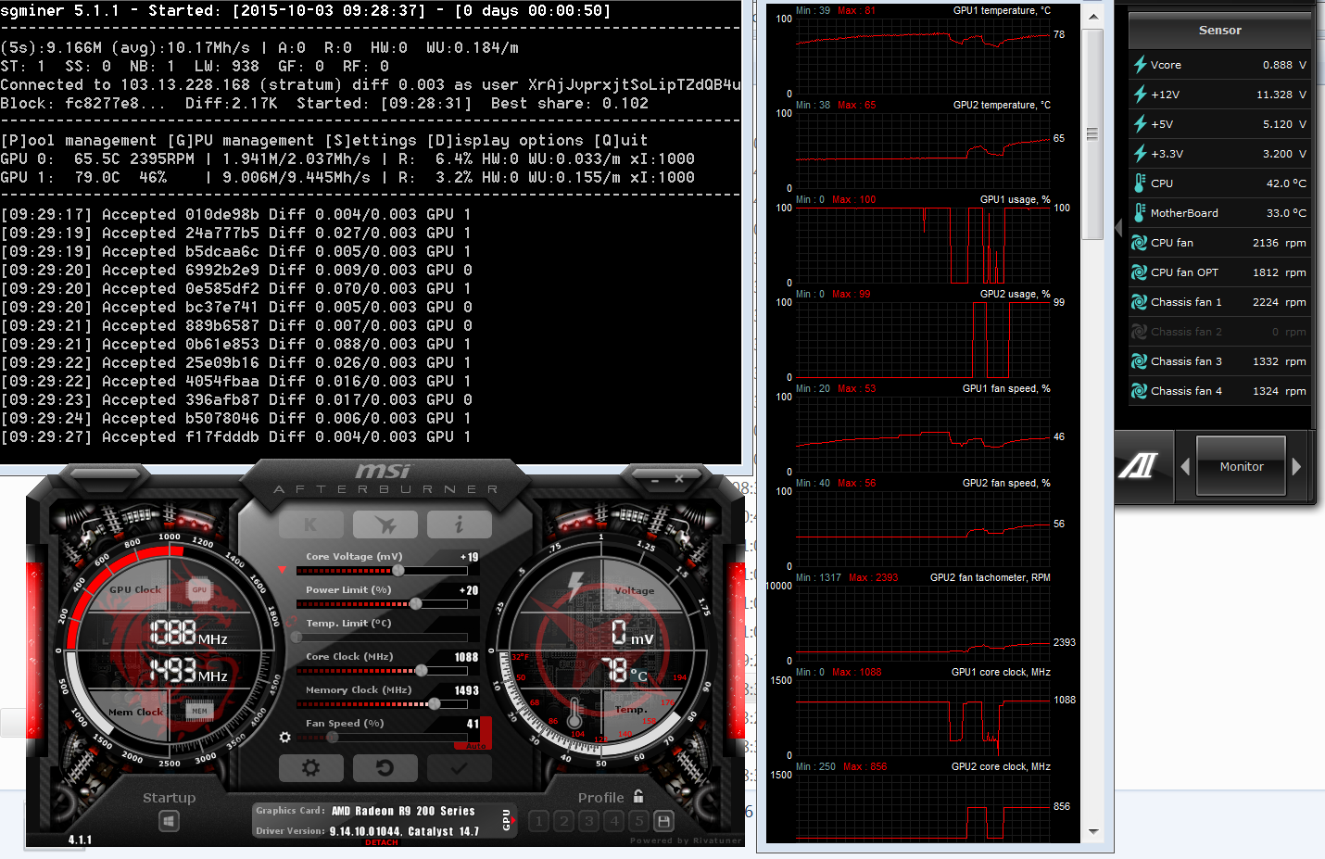The image size is (1325, 859).
Task: Adjust the Core Clock (MHz) slider
Action: coord(382,671)
